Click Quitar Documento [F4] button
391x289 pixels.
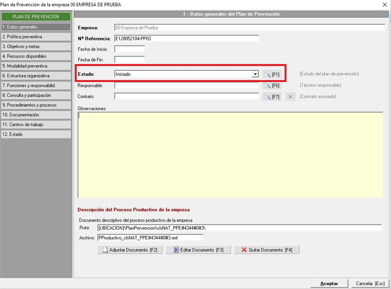pos(266,250)
